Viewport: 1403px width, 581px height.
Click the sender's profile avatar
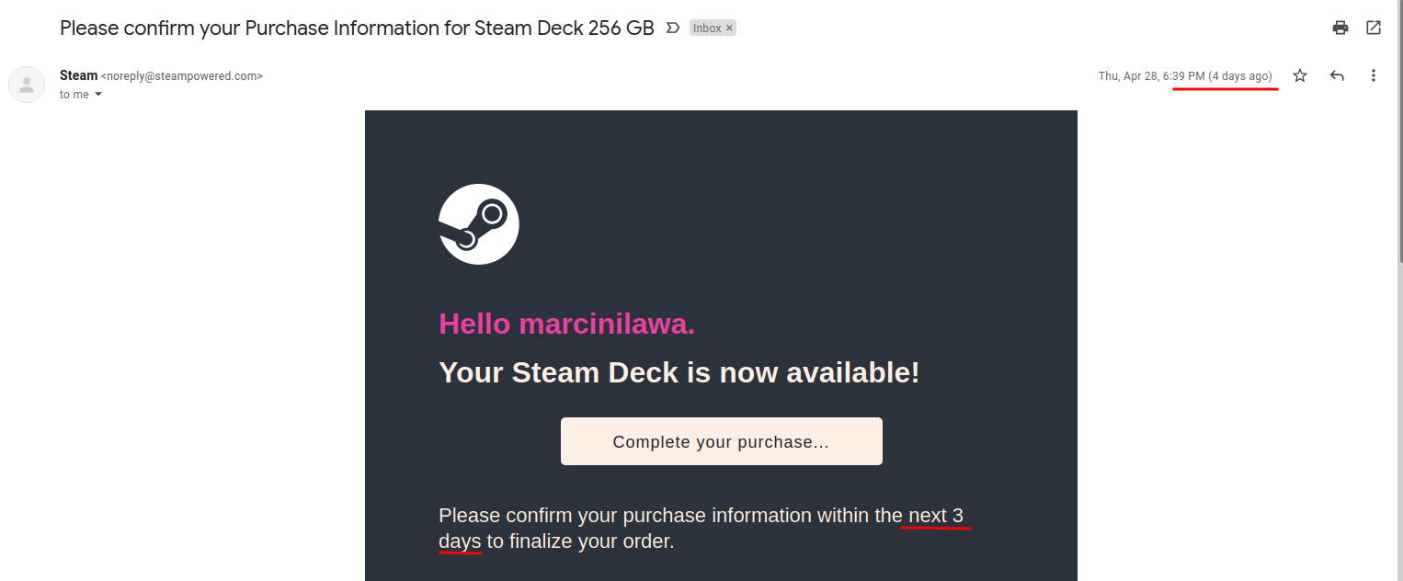(27, 85)
